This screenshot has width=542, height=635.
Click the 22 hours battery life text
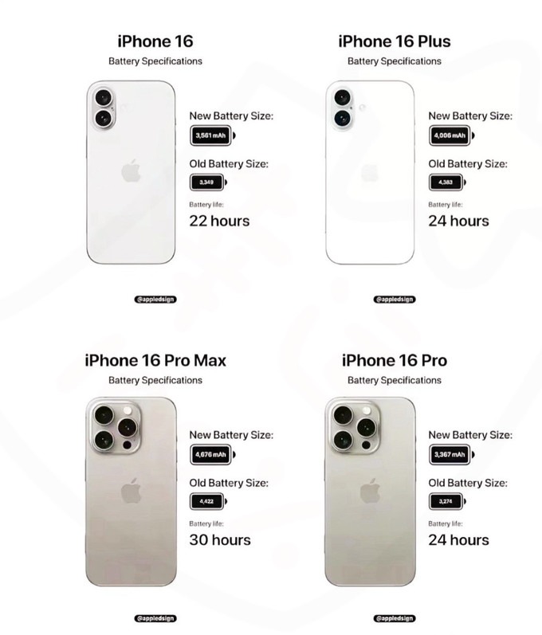coord(219,221)
